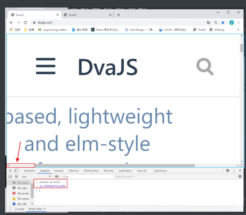This screenshot has height=215, width=246.
Task: Open console settings gear
Action: tap(240, 176)
